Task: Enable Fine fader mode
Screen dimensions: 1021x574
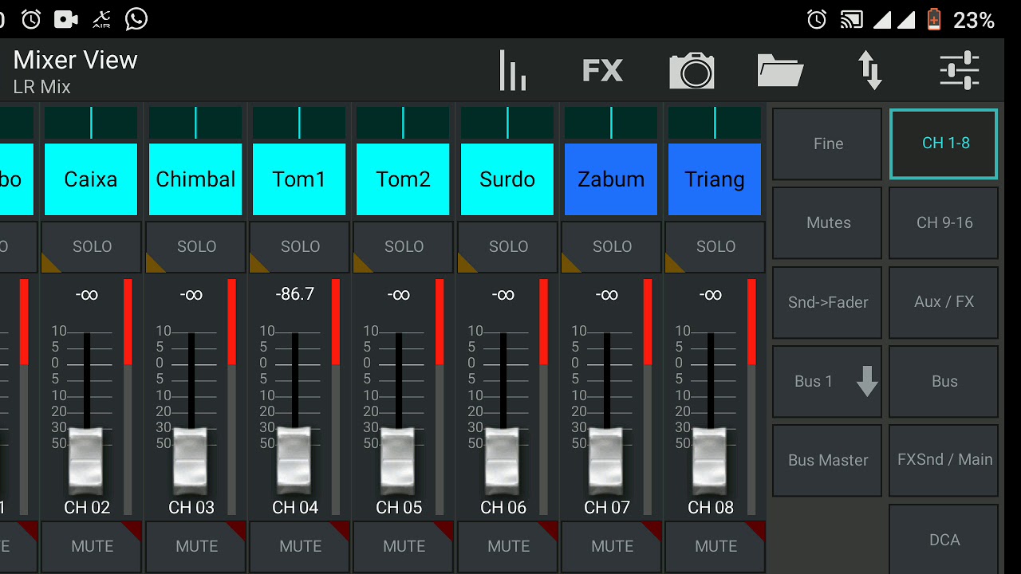Action: [x=827, y=143]
